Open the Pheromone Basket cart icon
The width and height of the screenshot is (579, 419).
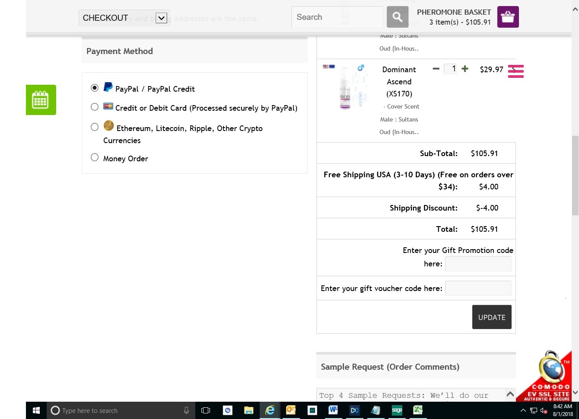point(508,17)
